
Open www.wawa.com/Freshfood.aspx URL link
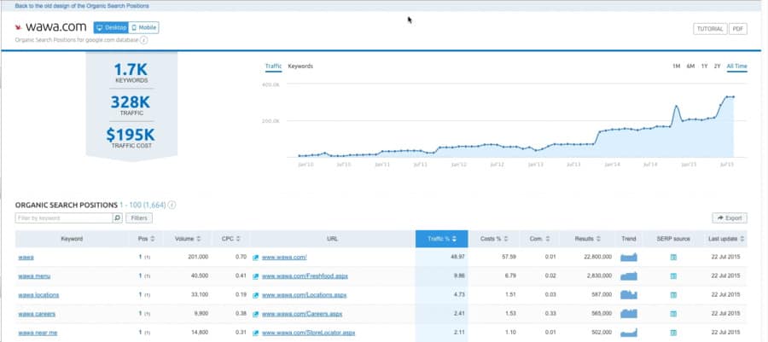click(x=305, y=276)
